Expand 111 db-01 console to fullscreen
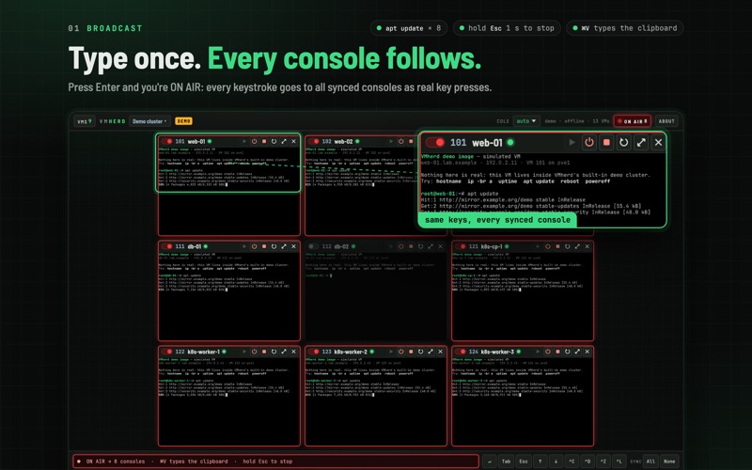 tap(284, 246)
